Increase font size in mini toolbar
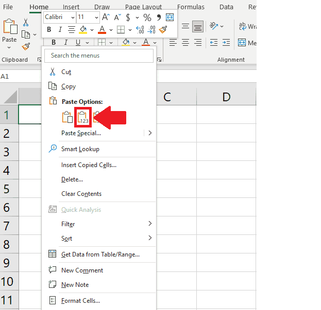The height and width of the screenshot is (310, 321). pos(106,17)
